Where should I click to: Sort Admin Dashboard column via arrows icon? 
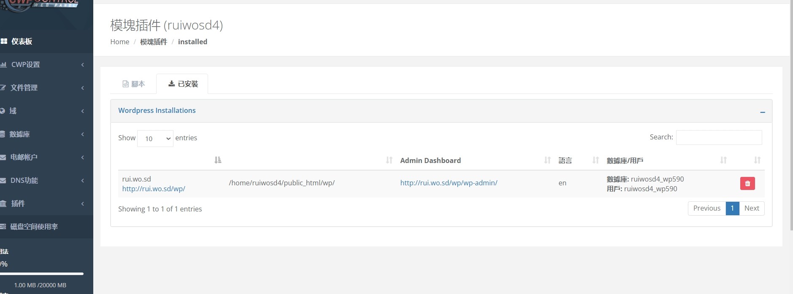pyautogui.click(x=547, y=160)
